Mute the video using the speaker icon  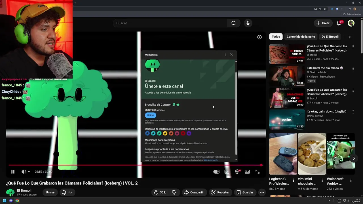(24, 172)
